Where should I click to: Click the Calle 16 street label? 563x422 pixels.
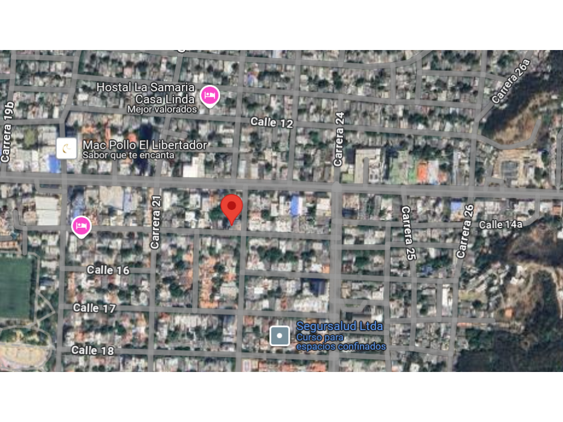[x=108, y=270]
